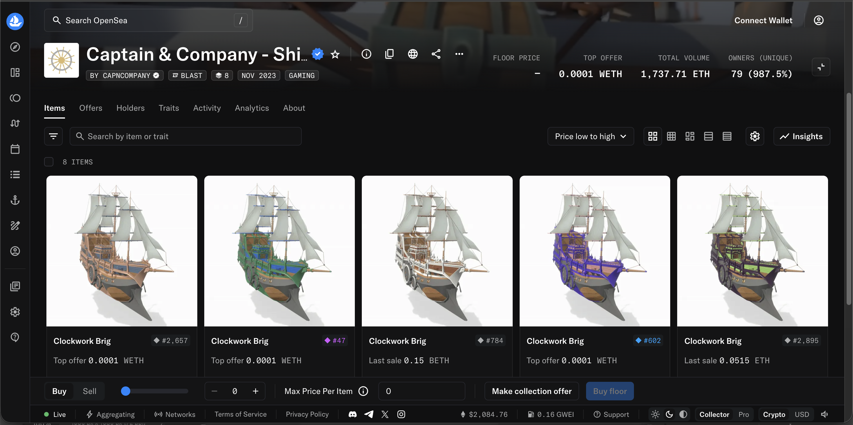This screenshot has height=425, width=853.
Task: Check the select-all box beside 8 ITEMS
Action: tap(49, 162)
